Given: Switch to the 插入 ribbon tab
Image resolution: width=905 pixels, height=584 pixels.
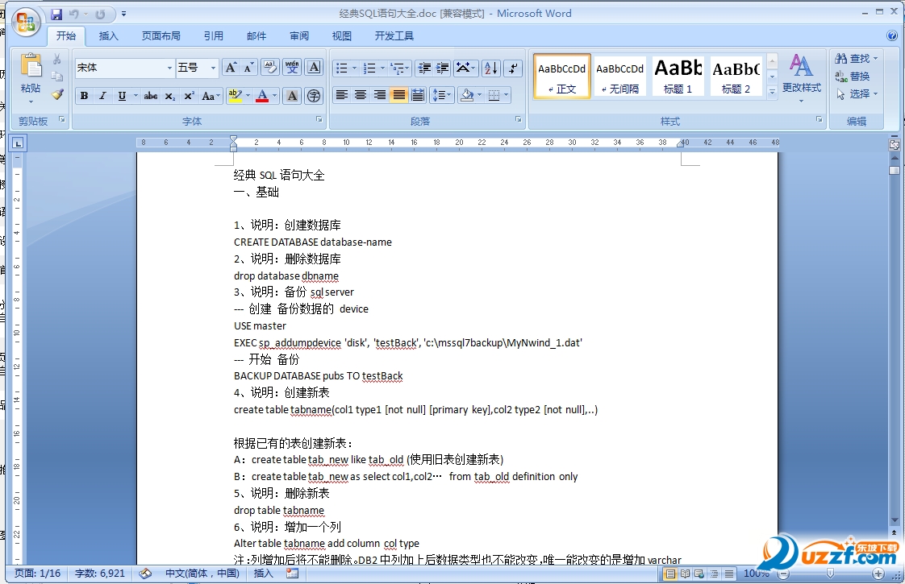Looking at the screenshot, I should [108, 35].
